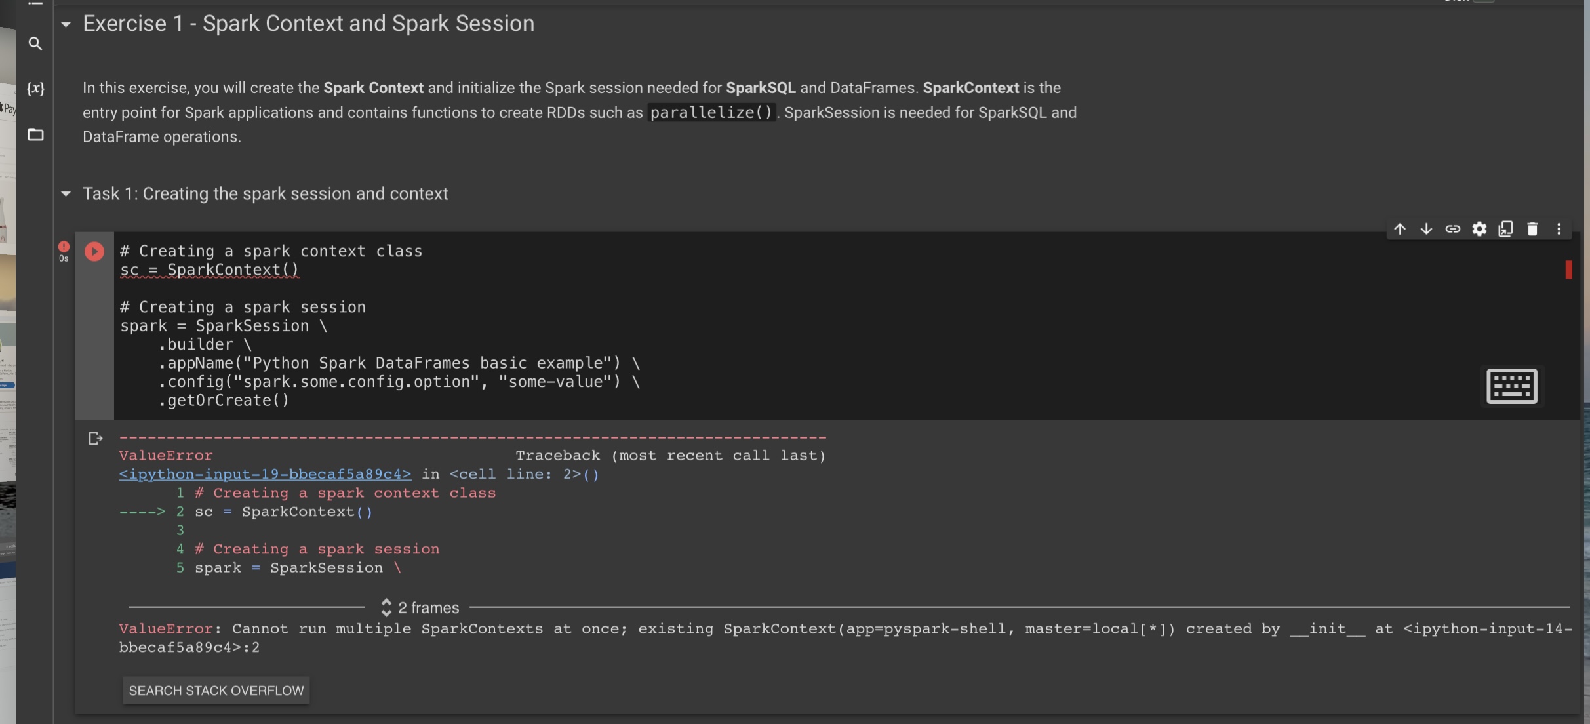Move the selected cell up
Image resolution: width=1590 pixels, height=724 pixels.
pyautogui.click(x=1401, y=228)
